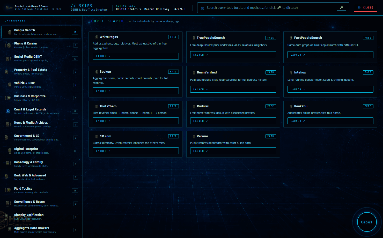Click the Social Media OSINT count badge 12
The height and width of the screenshot is (238, 383).
click(75, 59)
